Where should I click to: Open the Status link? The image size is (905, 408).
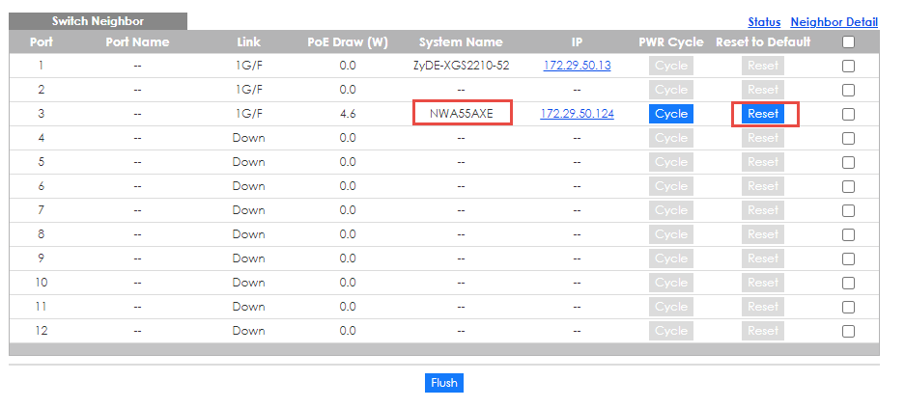click(x=763, y=21)
